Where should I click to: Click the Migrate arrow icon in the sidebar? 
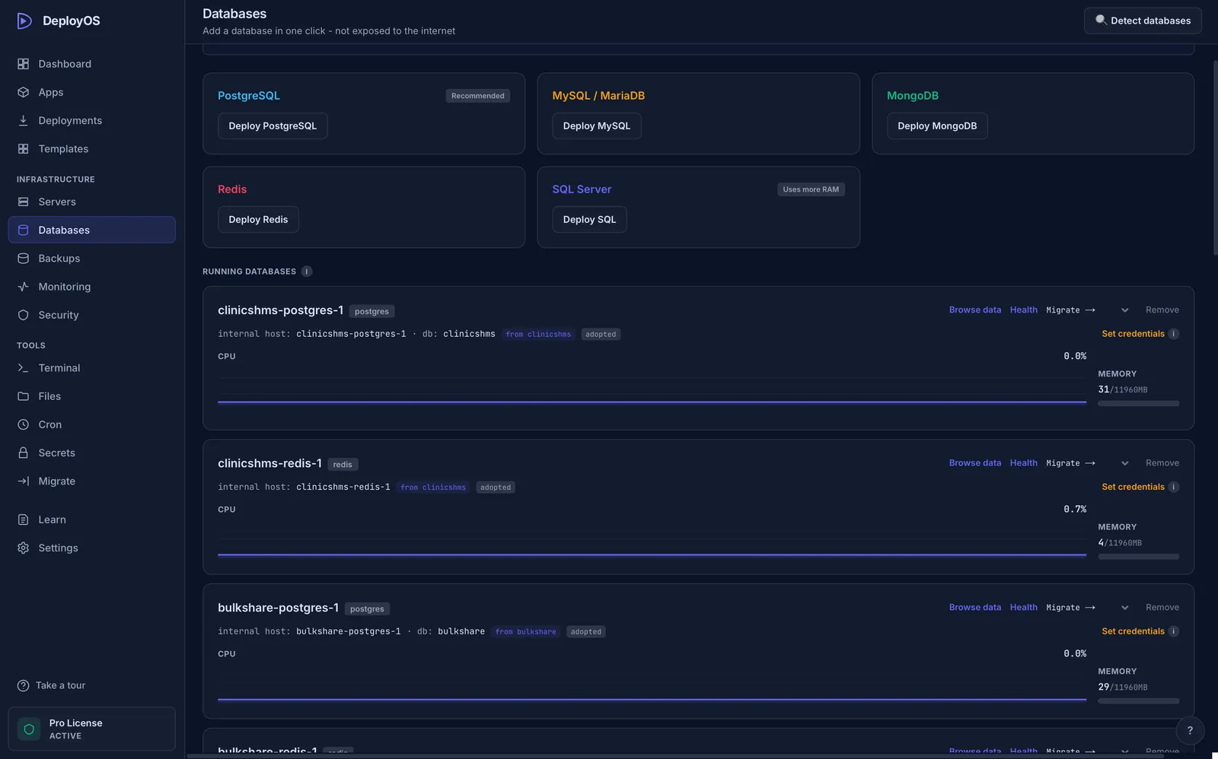[23, 481]
